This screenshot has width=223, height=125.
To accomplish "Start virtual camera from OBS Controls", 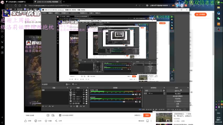I will point(178,96).
